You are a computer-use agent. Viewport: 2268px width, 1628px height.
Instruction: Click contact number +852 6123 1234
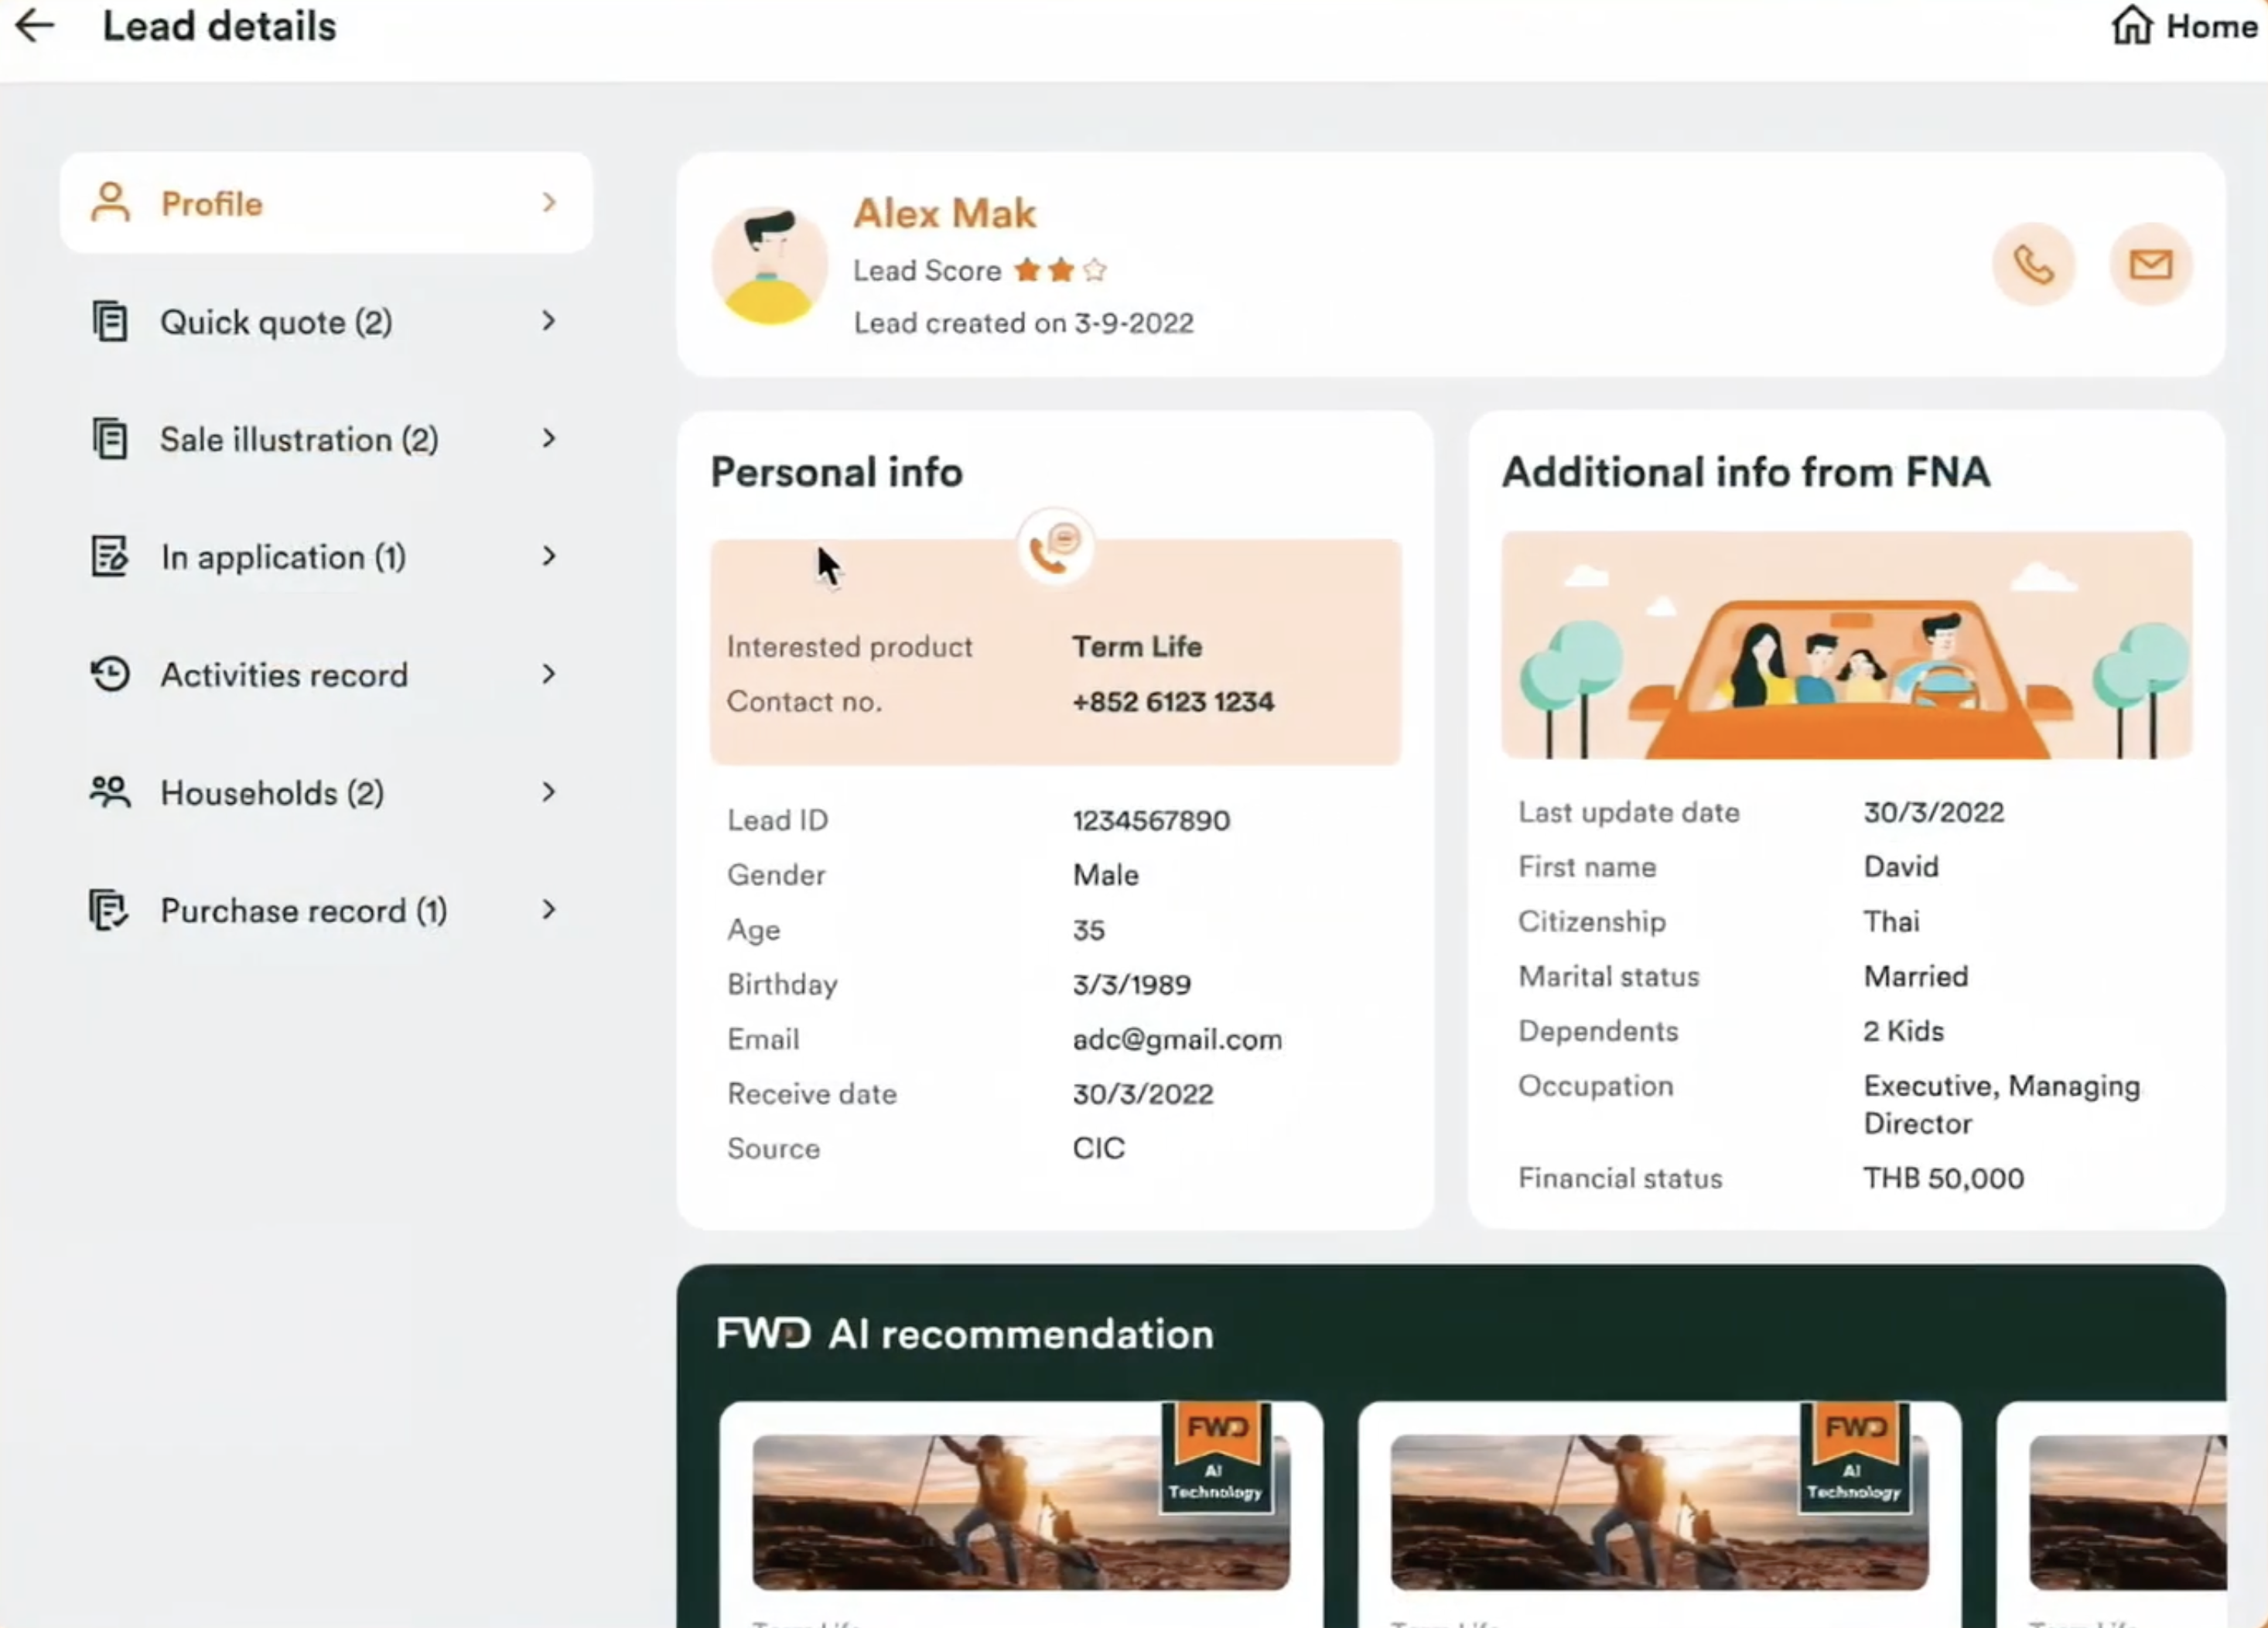coord(1173,702)
